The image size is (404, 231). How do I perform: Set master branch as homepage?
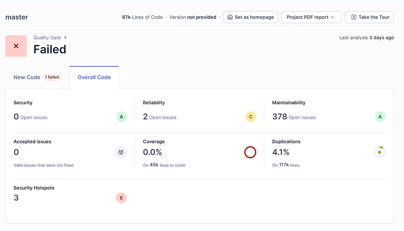point(251,17)
